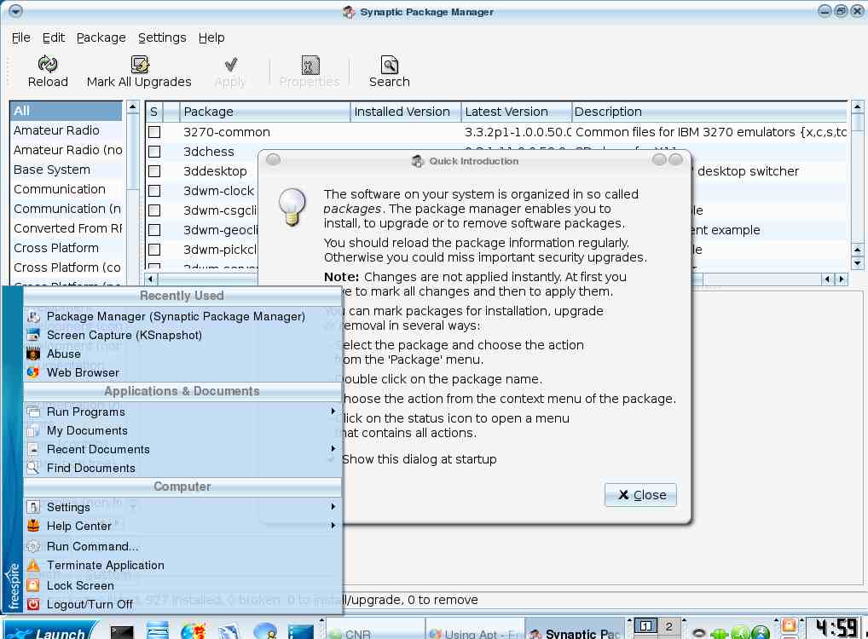Tick the checkbox for 3dwm-pickclient

pyautogui.click(x=154, y=250)
